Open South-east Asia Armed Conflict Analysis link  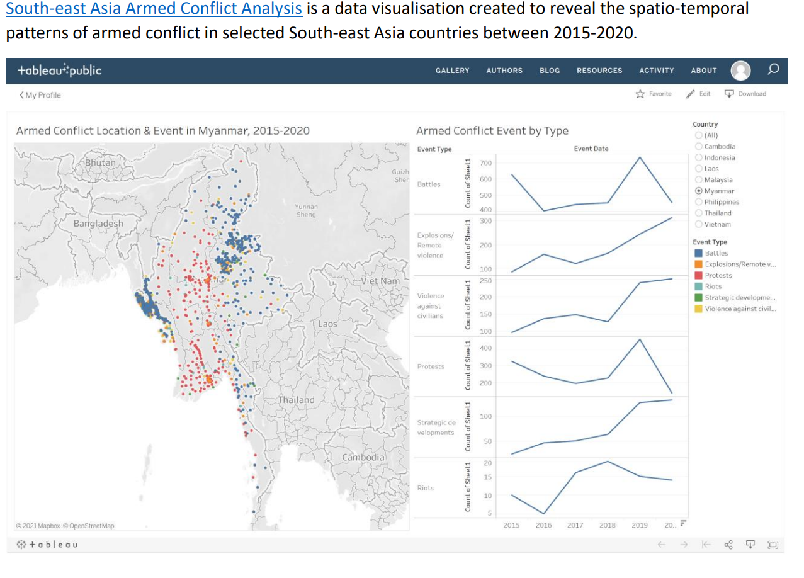pyautogui.click(x=154, y=9)
